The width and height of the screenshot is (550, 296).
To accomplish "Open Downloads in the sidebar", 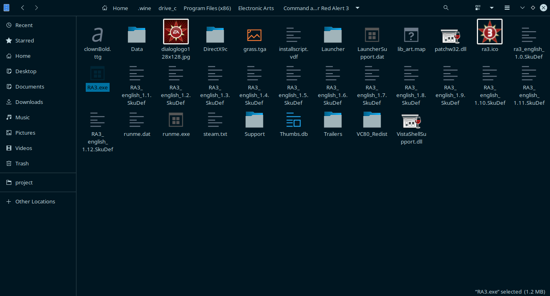I will 38,102.
